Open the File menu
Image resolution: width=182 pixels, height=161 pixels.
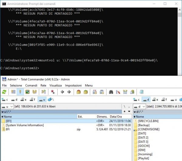coord(5,85)
